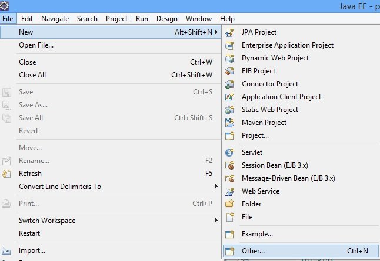The height and width of the screenshot is (261, 380).
Task: Select Maven Project entry
Action: click(301, 123)
